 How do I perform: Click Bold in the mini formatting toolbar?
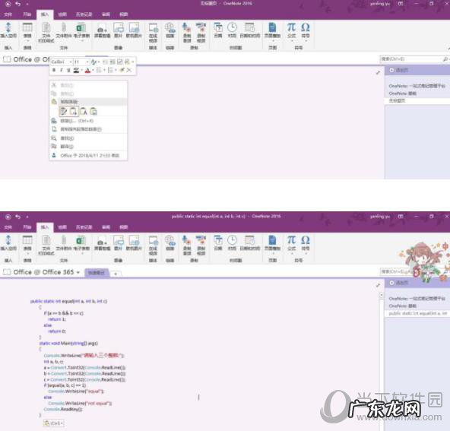(x=54, y=70)
